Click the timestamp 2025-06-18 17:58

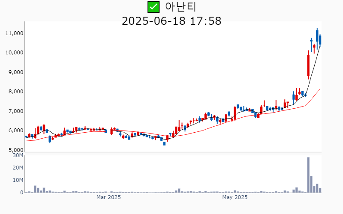(x=171, y=21)
